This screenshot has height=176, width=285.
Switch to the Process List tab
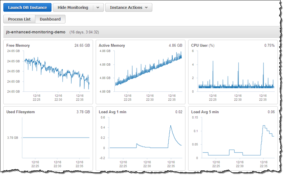point(19,19)
